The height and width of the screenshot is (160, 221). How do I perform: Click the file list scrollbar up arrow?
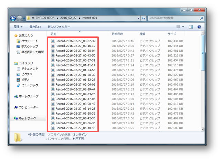pyautogui.click(x=202, y=33)
